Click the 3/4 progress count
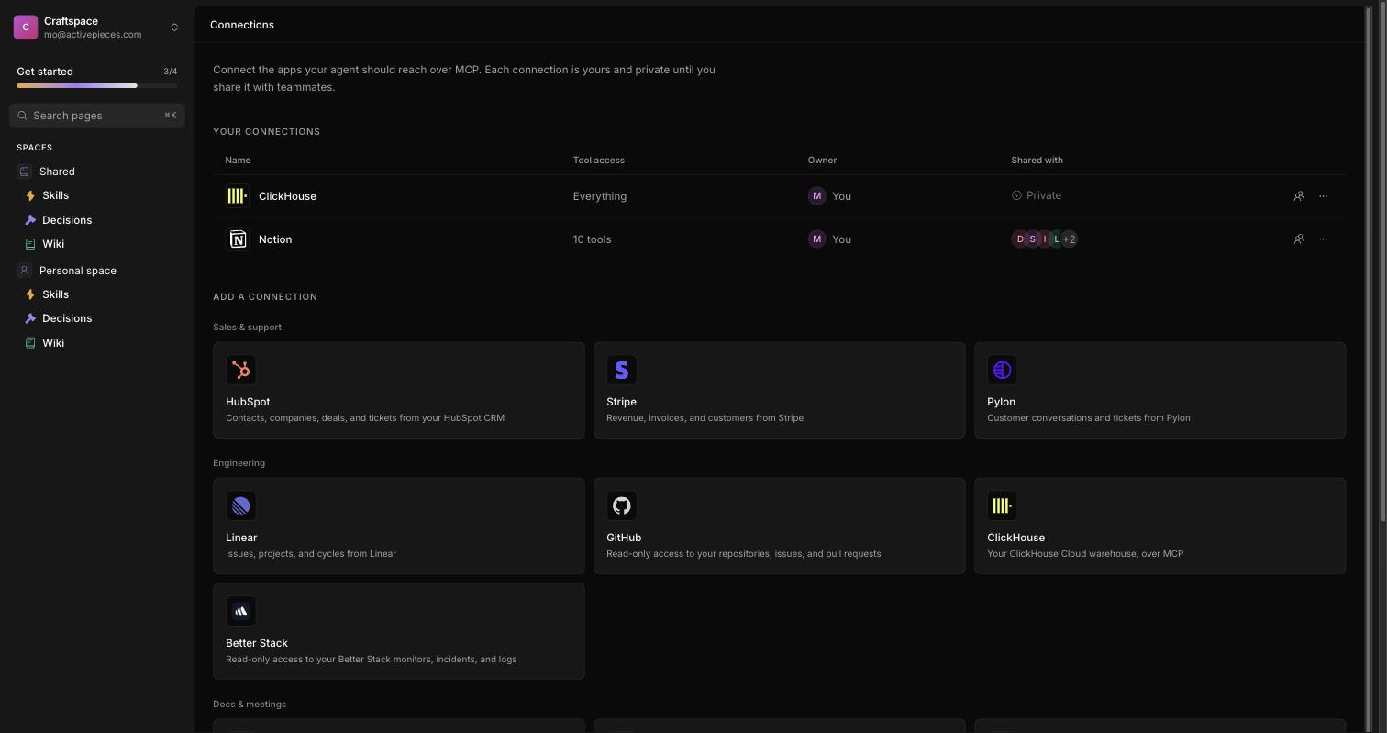 coord(171,72)
